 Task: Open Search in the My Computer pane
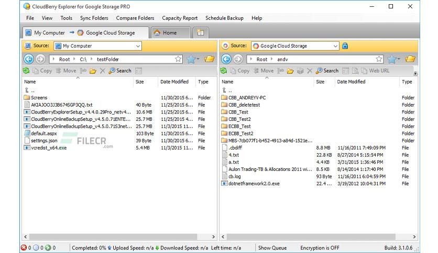[x=120, y=71]
